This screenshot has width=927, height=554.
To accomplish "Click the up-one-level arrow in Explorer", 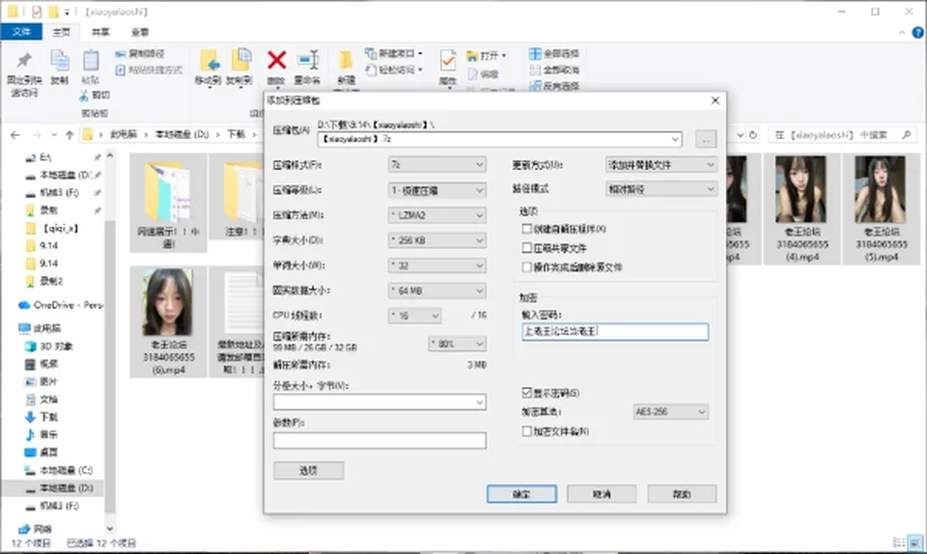I will pos(70,135).
